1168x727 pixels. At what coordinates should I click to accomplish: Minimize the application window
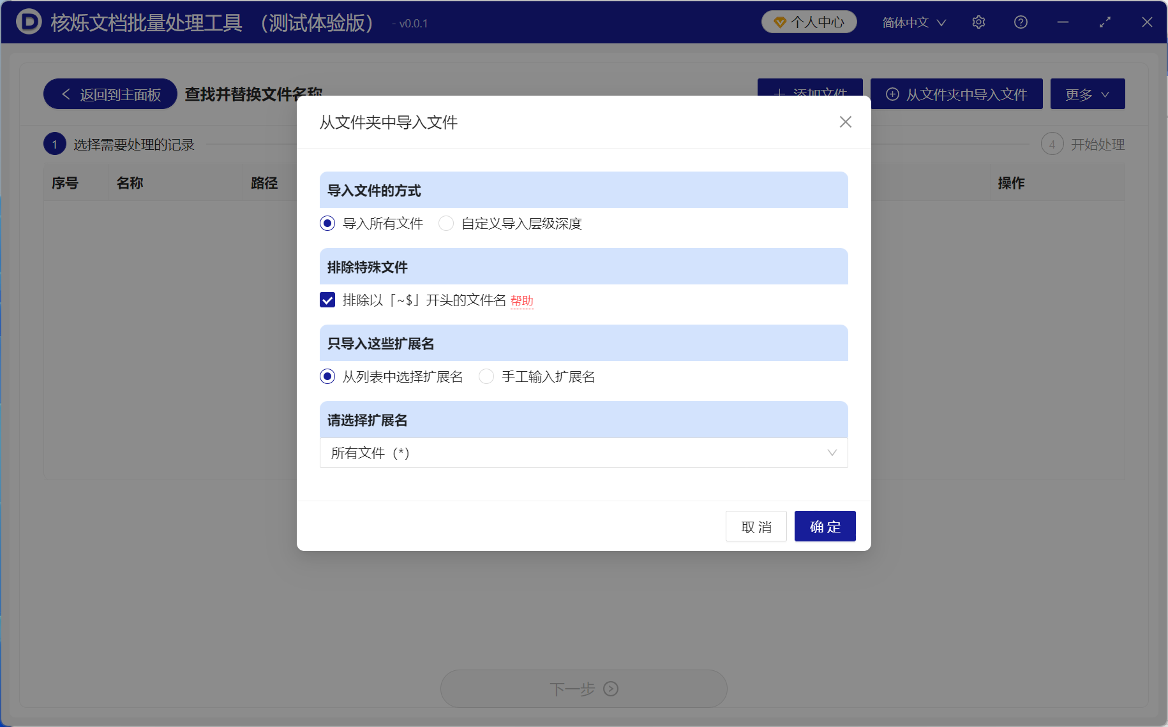click(1063, 22)
